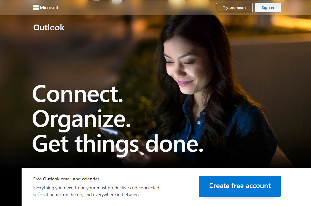This screenshot has height=206, width=311.
Task: Click the "Organize." headline text
Action: pos(81,119)
